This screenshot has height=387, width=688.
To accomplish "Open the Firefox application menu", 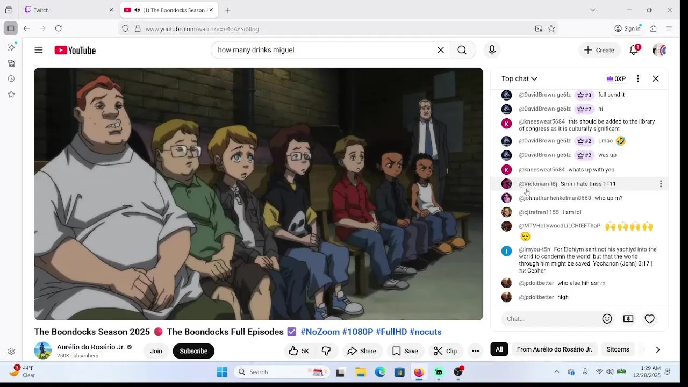I will 669,28.
